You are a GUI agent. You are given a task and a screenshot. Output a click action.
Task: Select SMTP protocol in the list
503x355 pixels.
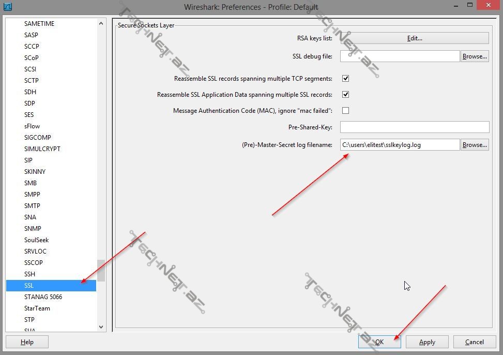tap(32, 206)
